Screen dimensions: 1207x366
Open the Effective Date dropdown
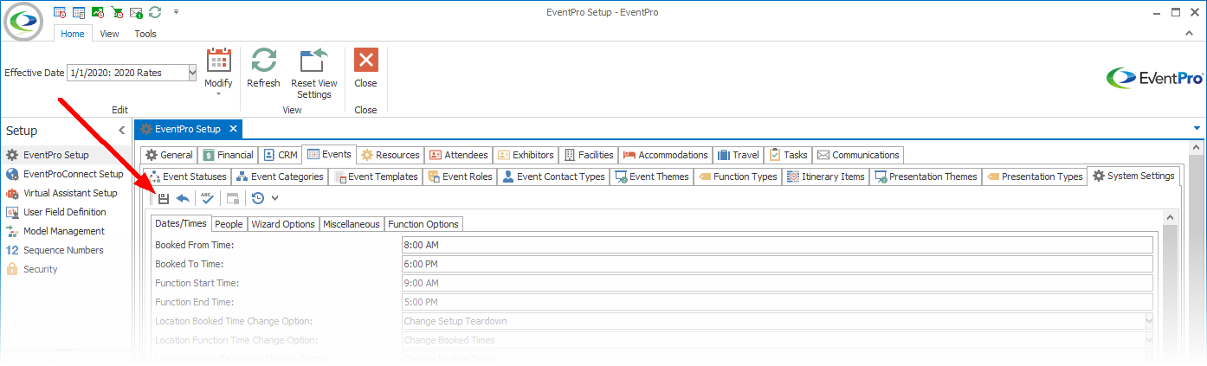[192, 73]
